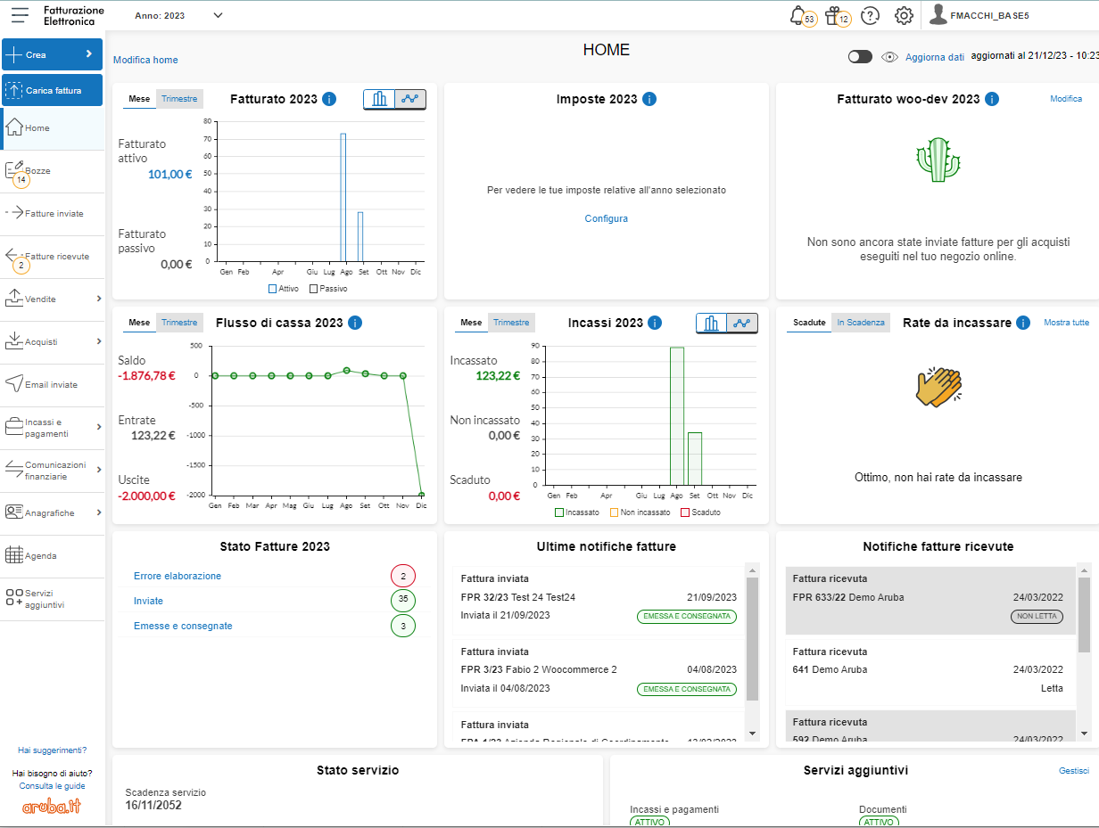The width and height of the screenshot is (1099, 828).
Task: Click Carica fattura button
Action: click(52, 90)
